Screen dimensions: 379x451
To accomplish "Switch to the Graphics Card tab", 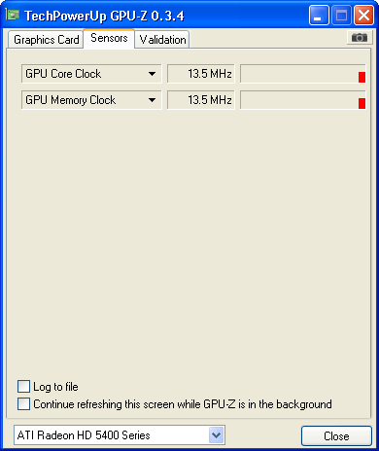I will (47, 40).
